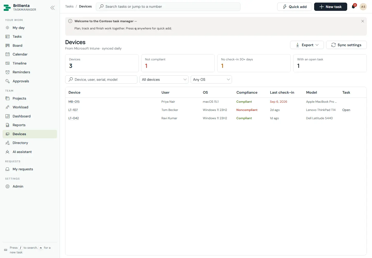Collapse the sidebar with the double-chevron icon

point(52,8)
